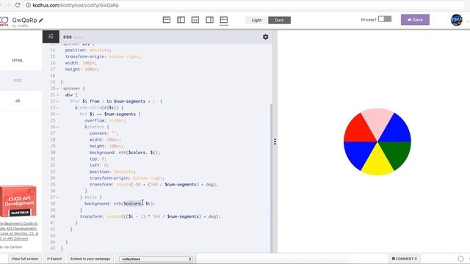Collapse code fold at line 23

click(57, 108)
